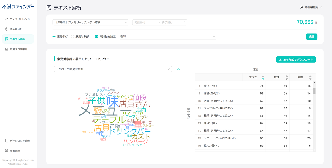
Task: Select the 意見タグ radio button
Action: (x=54, y=37)
